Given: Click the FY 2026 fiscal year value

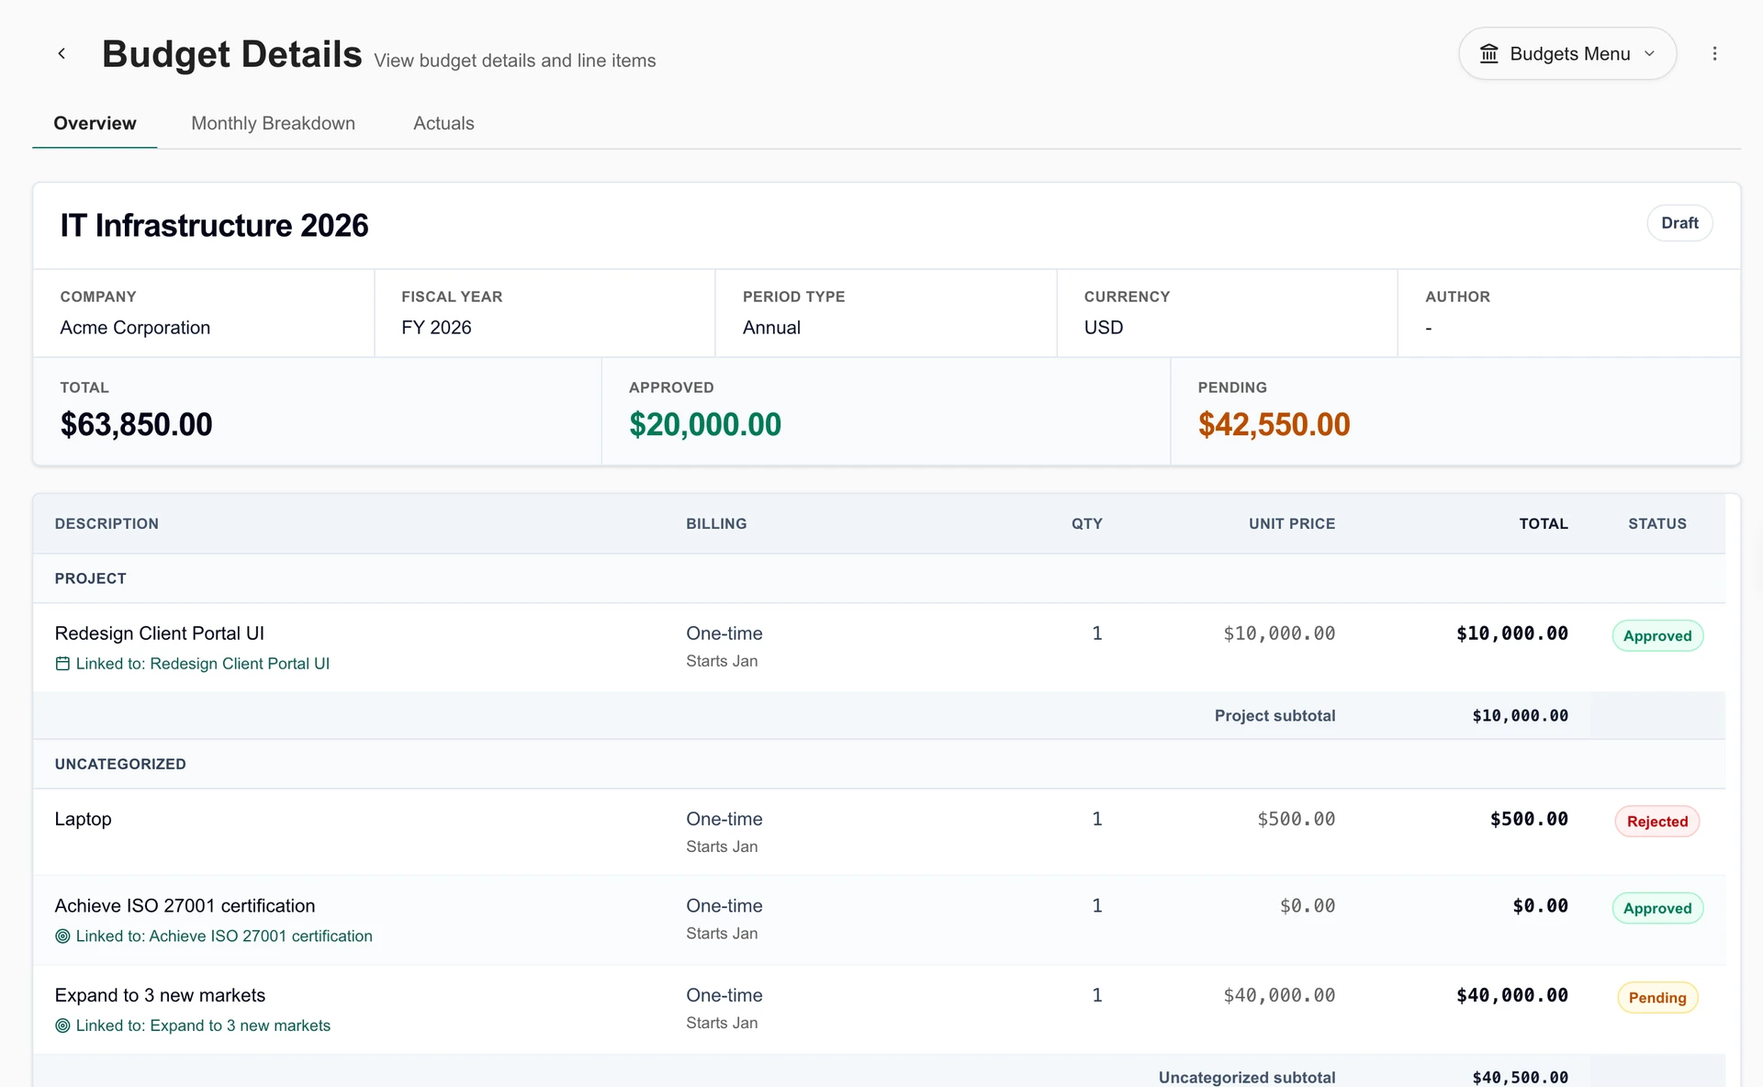Looking at the screenshot, I should click(x=436, y=328).
